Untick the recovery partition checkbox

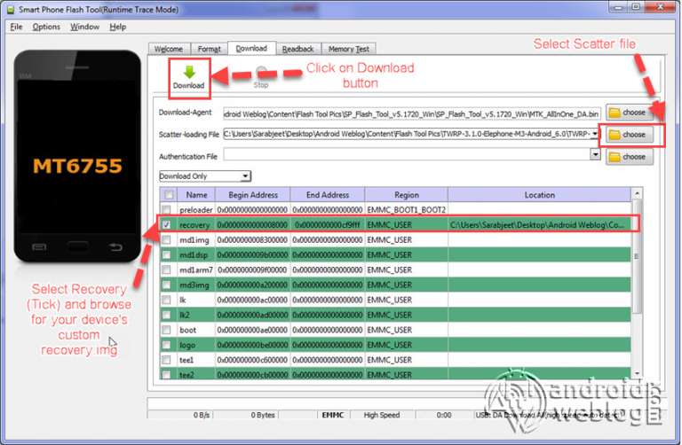[166, 225]
